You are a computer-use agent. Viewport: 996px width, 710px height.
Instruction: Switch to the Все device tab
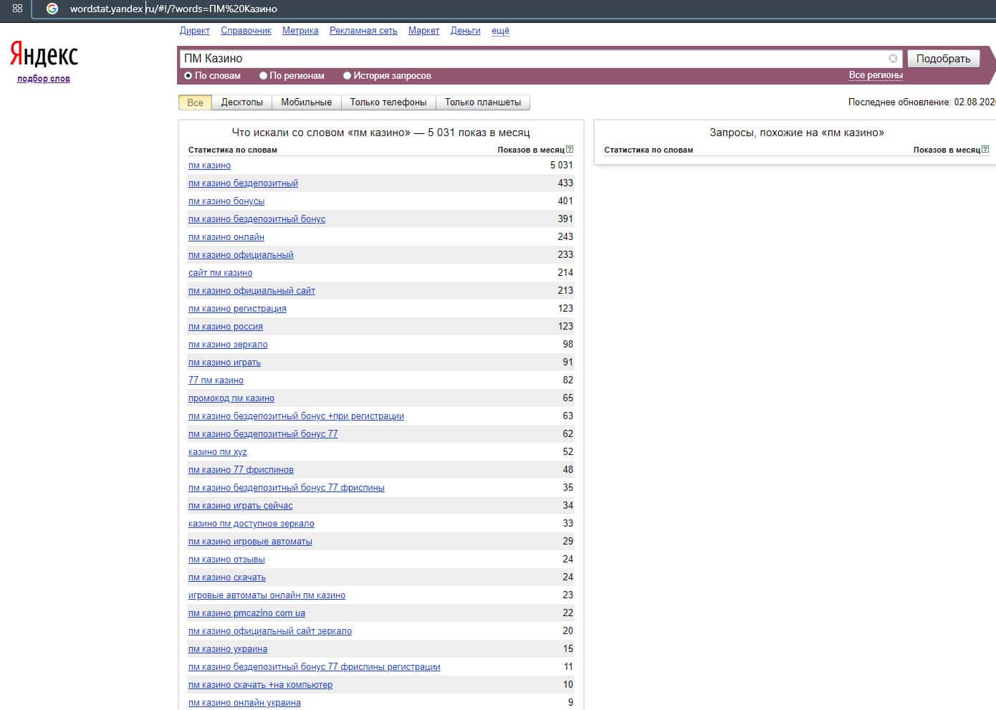(196, 102)
